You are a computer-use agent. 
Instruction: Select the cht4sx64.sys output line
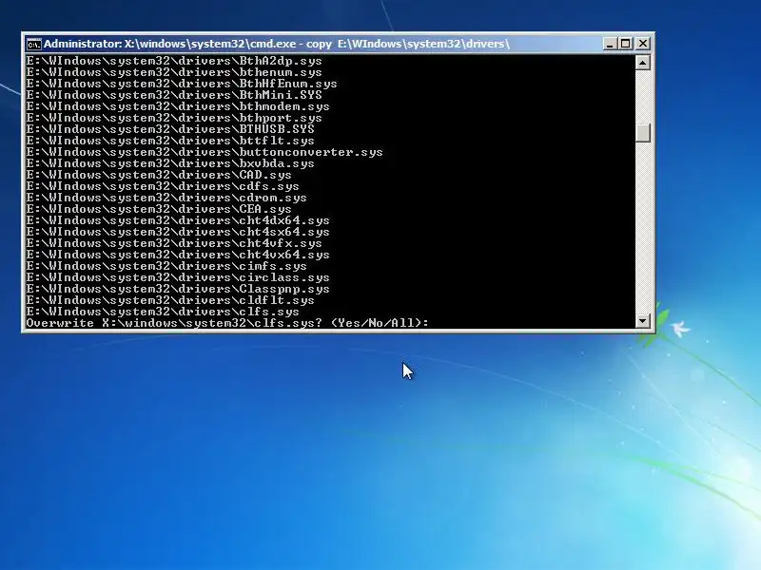click(x=178, y=232)
